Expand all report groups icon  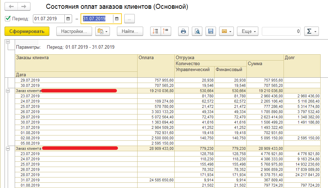pyautogui.click(x=155, y=31)
